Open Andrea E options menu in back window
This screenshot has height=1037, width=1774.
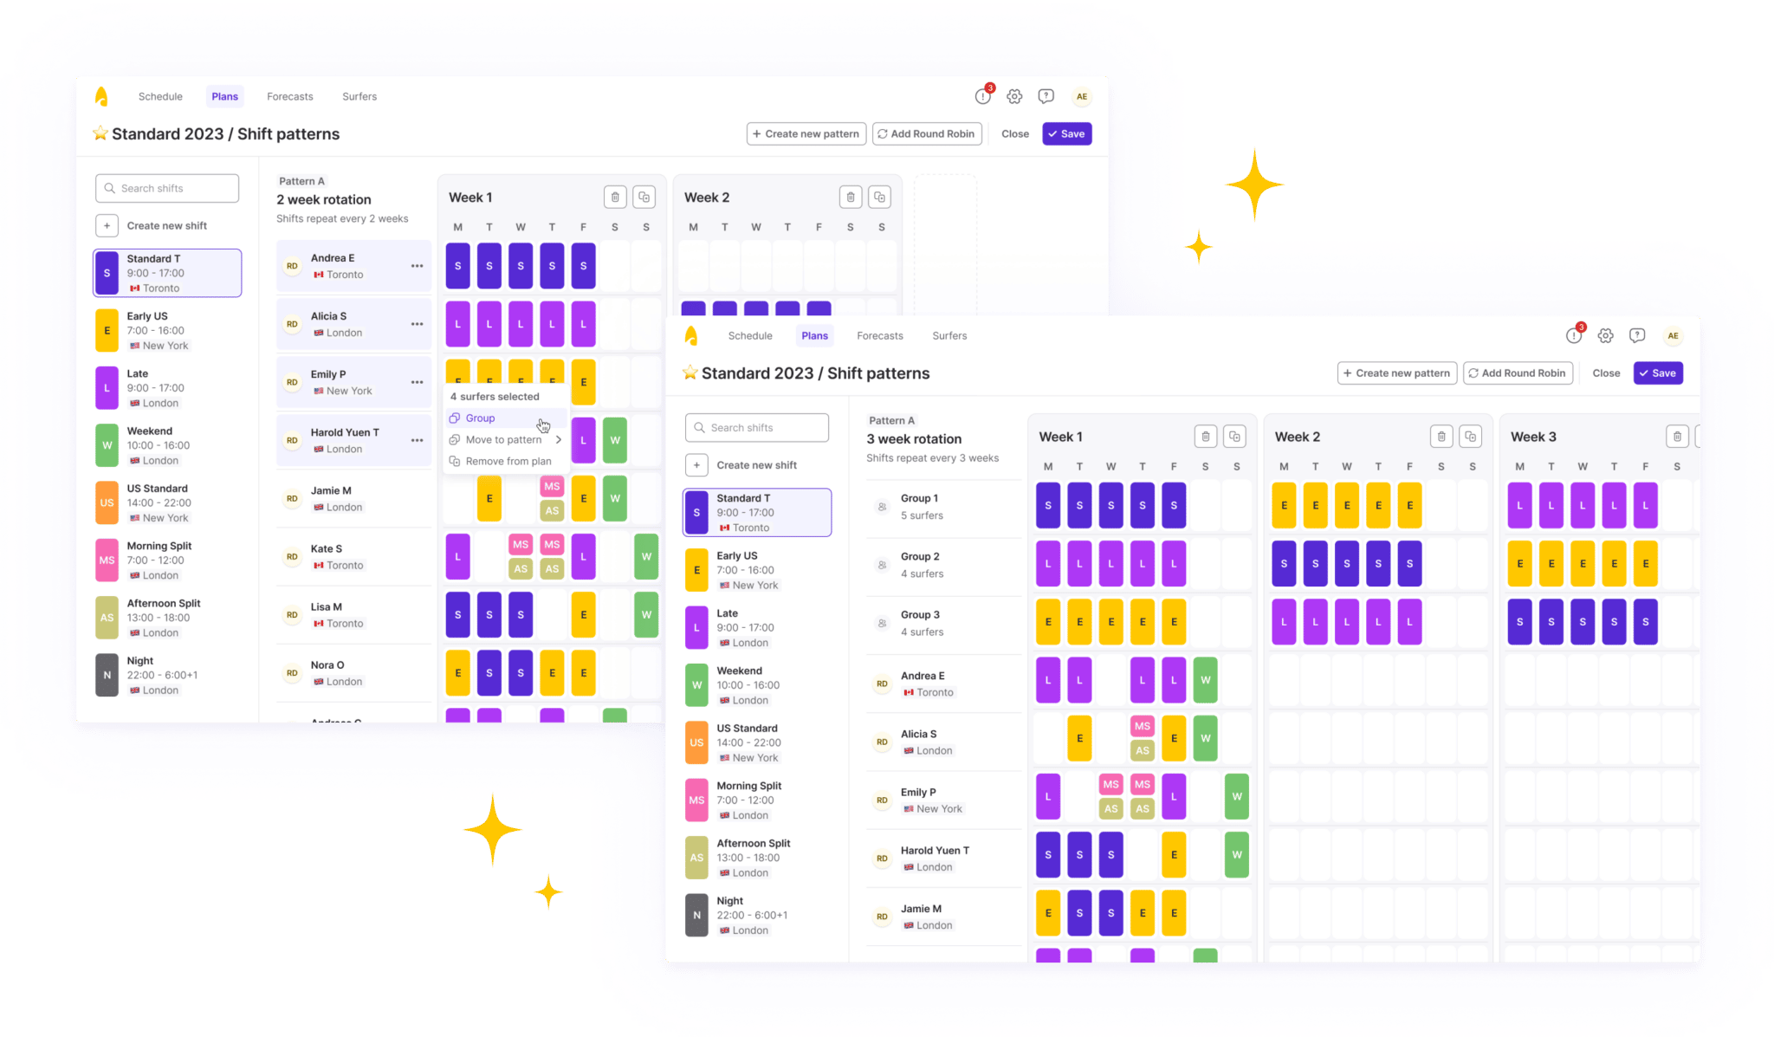click(x=417, y=266)
